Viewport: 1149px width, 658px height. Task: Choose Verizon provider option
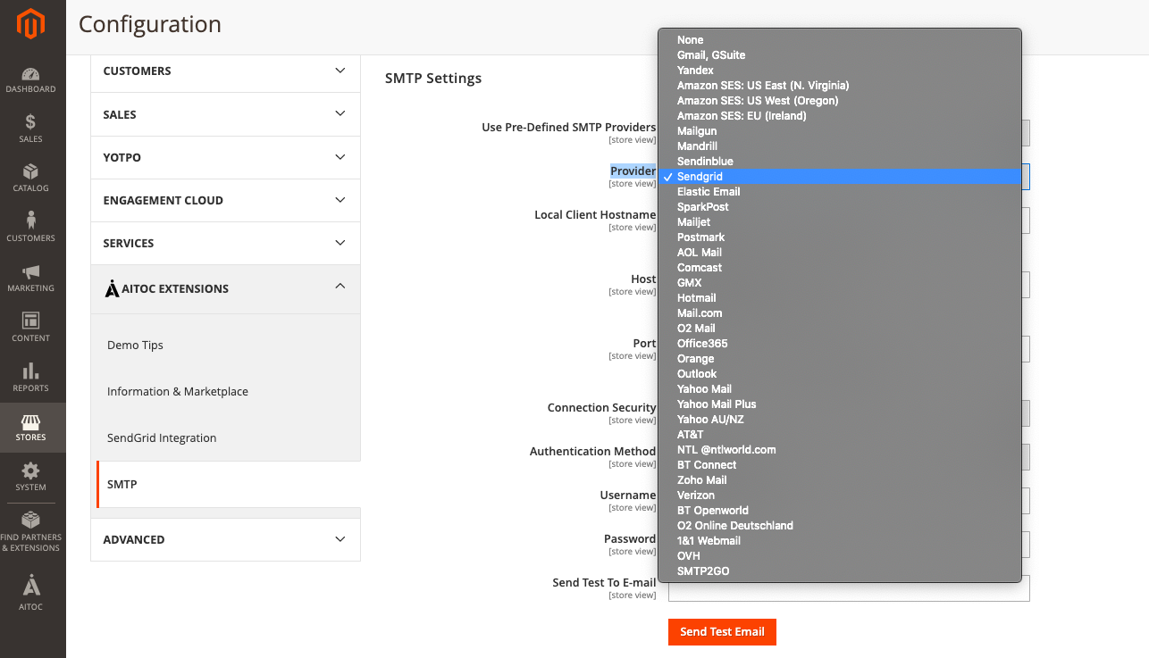click(x=840, y=496)
